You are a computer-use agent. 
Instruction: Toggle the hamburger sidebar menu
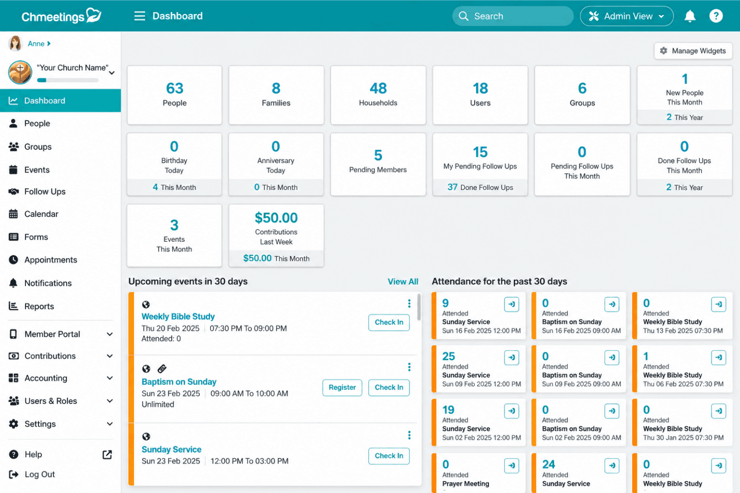[139, 16]
